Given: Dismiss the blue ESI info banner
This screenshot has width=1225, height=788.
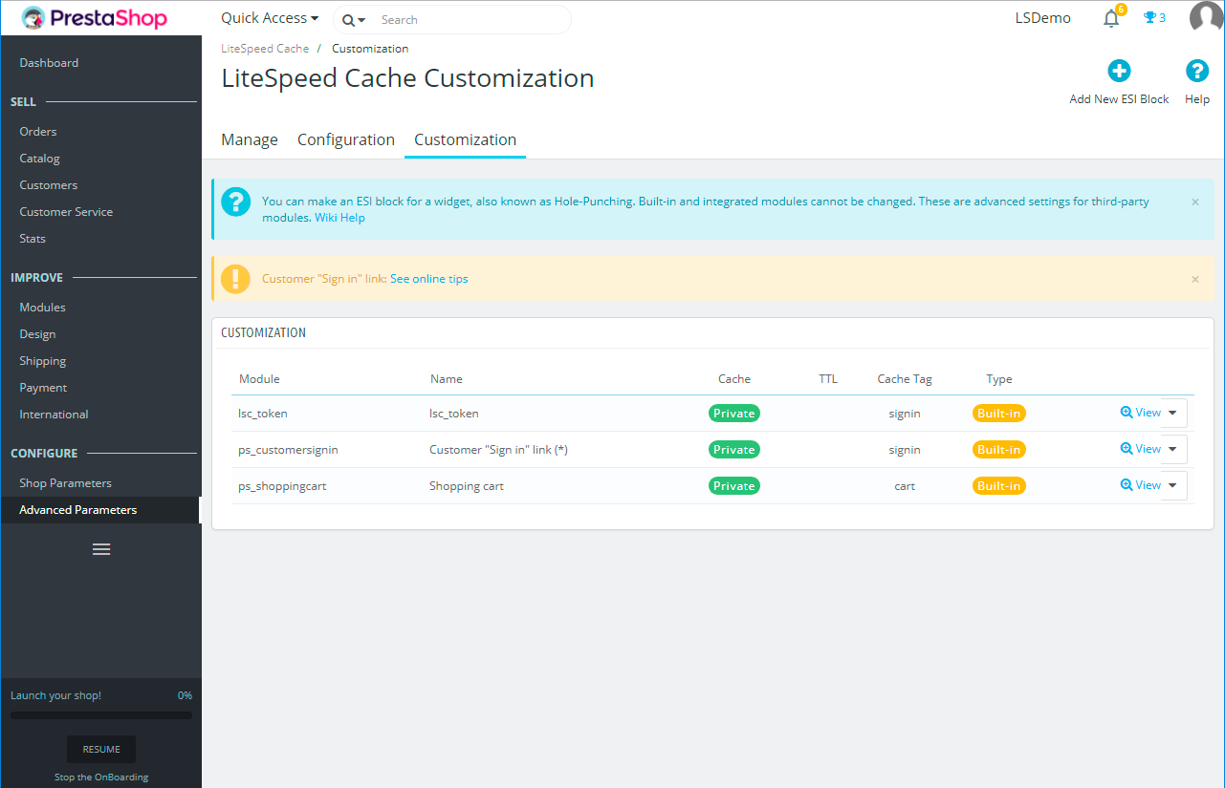Looking at the screenshot, I should coord(1194,202).
